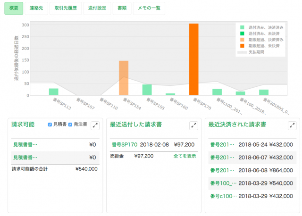Open 番号201… invoice dated 2018-06-07
The height and width of the screenshot is (216, 302).
pyautogui.click(x=222, y=158)
